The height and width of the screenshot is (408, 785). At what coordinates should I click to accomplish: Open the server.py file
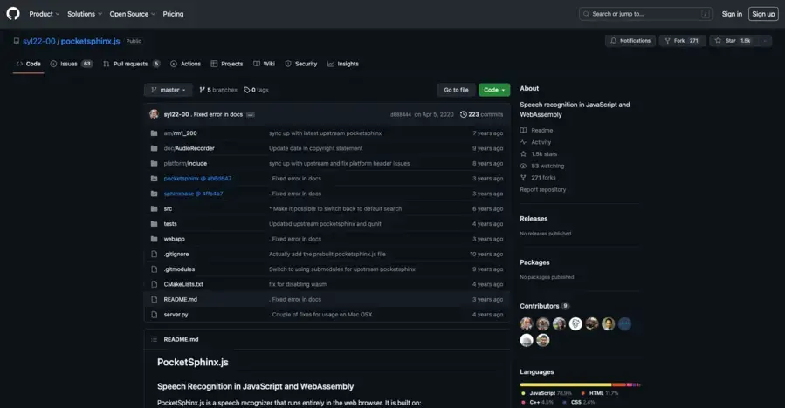coord(176,315)
